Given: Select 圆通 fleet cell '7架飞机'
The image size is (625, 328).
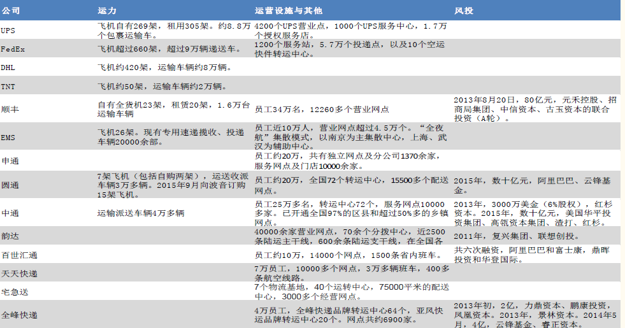Looking at the screenshot, I should pos(173,185).
